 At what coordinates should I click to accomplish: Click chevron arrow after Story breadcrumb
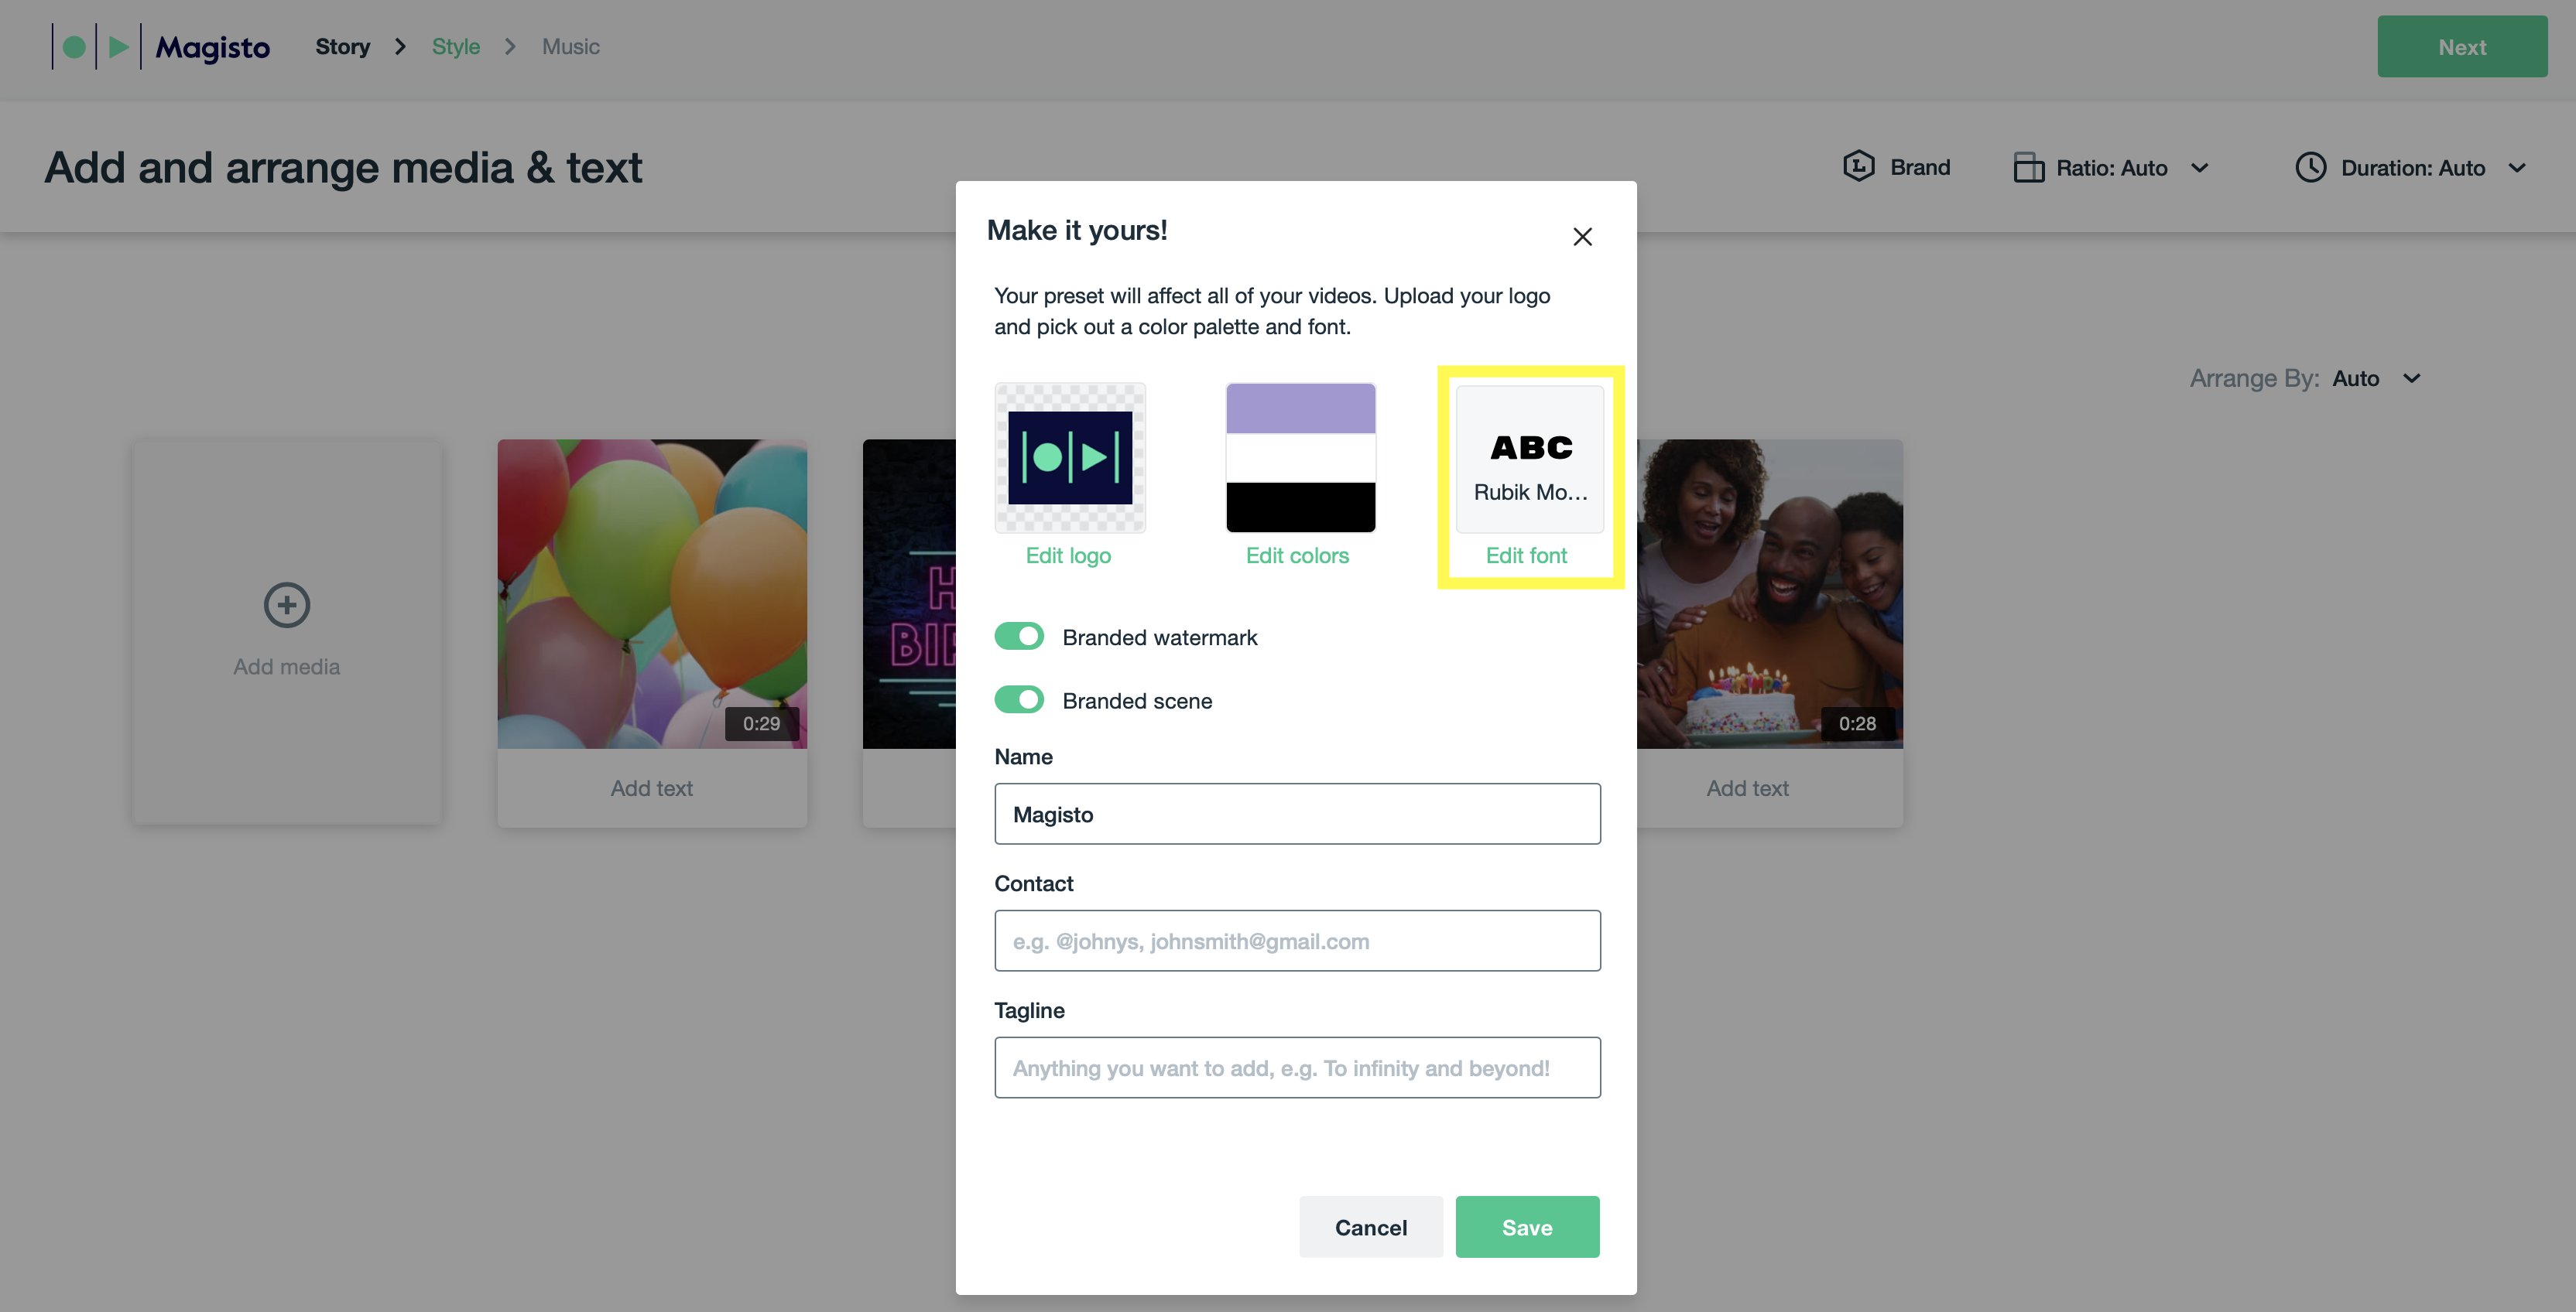400,47
